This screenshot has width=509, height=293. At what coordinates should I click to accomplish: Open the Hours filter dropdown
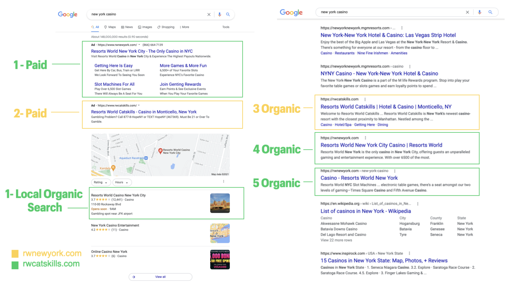point(122,182)
